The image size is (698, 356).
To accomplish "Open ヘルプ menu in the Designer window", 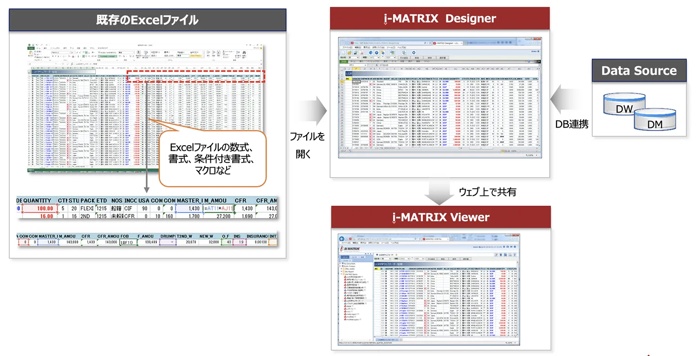I will pos(402,47).
